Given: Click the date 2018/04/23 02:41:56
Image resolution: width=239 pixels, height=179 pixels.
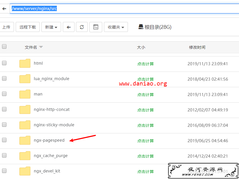Looking at the screenshot, I should coord(208,79).
